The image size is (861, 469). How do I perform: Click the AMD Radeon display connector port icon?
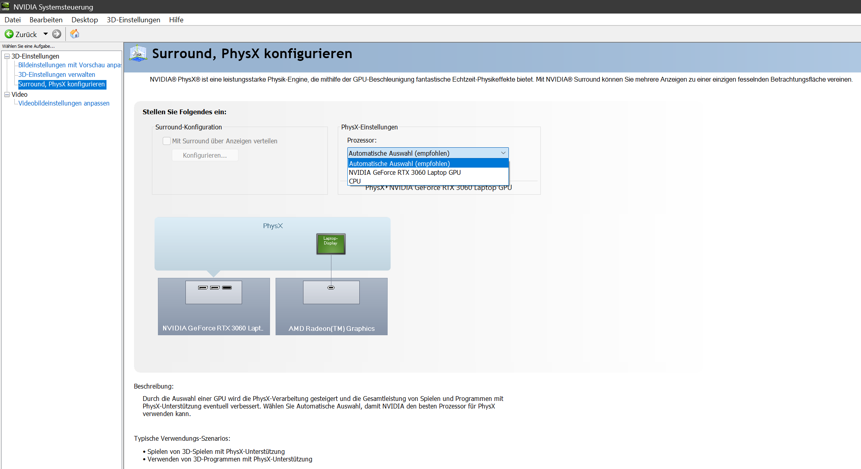pyautogui.click(x=331, y=287)
